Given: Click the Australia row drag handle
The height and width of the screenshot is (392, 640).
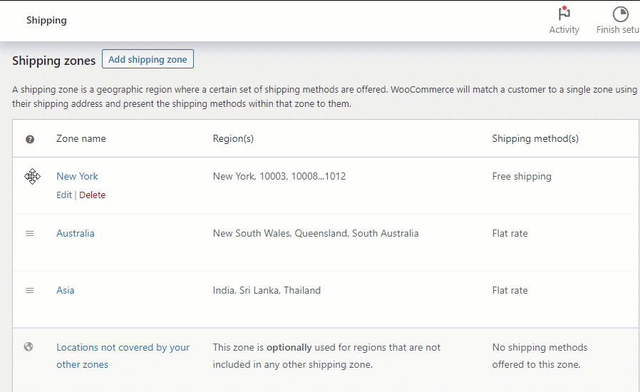Looking at the screenshot, I should coord(29,234).
